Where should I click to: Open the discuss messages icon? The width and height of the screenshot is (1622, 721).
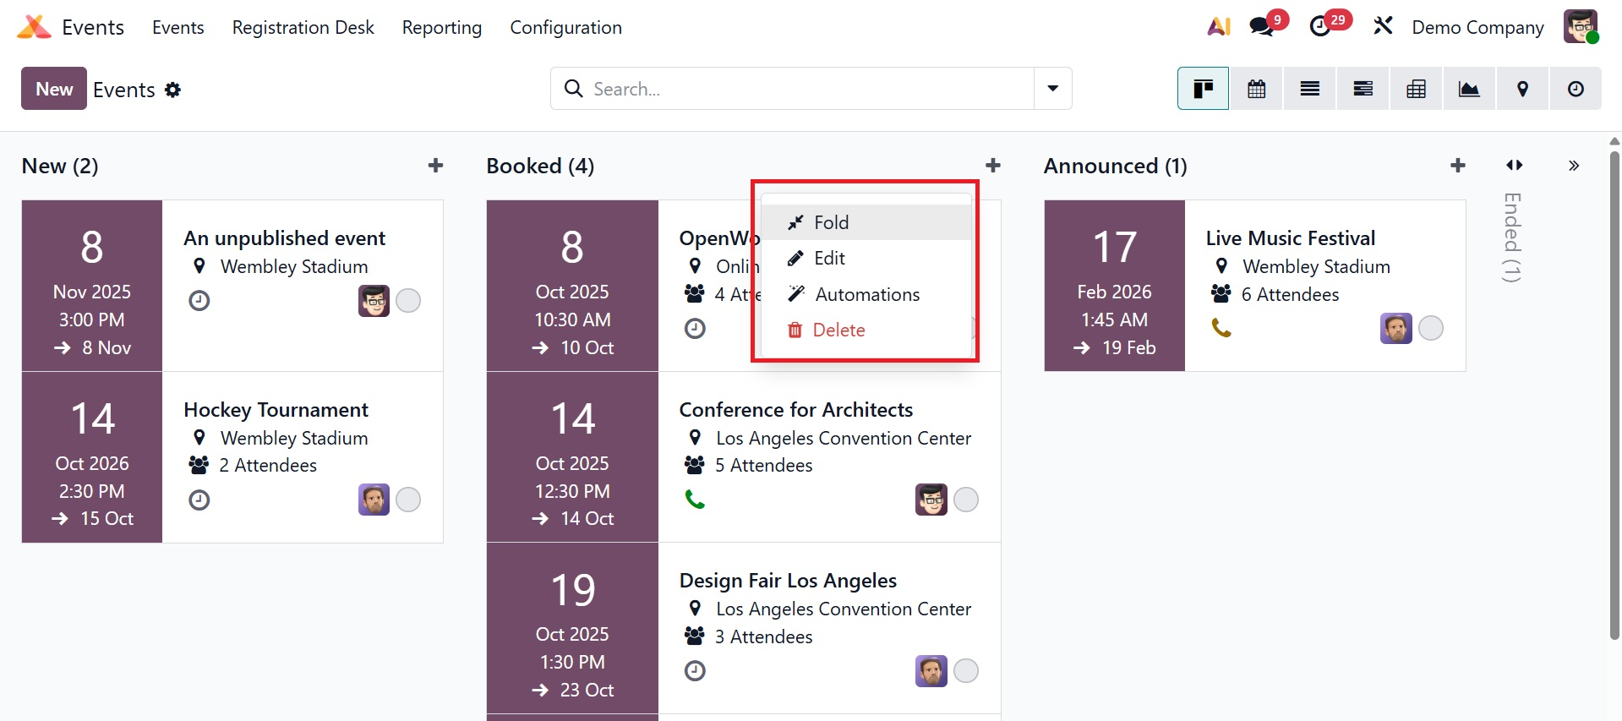pos(1262,26)
